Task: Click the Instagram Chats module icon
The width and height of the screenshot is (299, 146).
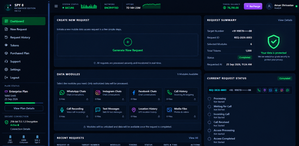Action: click(98, 92)
